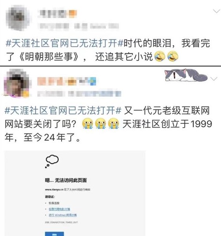This screenshot has height=236, width=221.
Task: Open the second post's blurred avatar
Action: (x=17, y=83)
